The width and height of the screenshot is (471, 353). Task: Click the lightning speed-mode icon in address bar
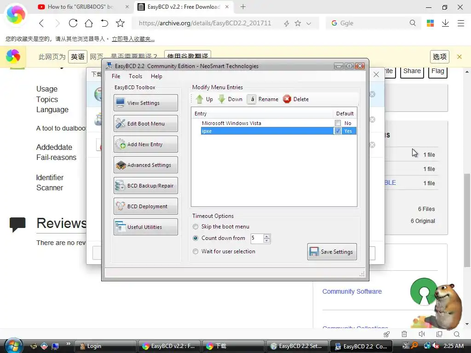(287, 23)
